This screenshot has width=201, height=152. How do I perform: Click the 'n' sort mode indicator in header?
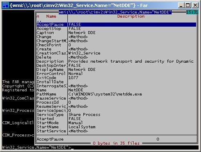pyautogui.click(x=38, y=16)
